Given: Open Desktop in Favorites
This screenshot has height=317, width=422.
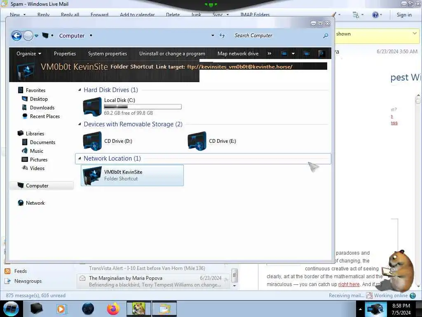Looking at the screenshot, I should pyautogui.click(x=39, y=99).
